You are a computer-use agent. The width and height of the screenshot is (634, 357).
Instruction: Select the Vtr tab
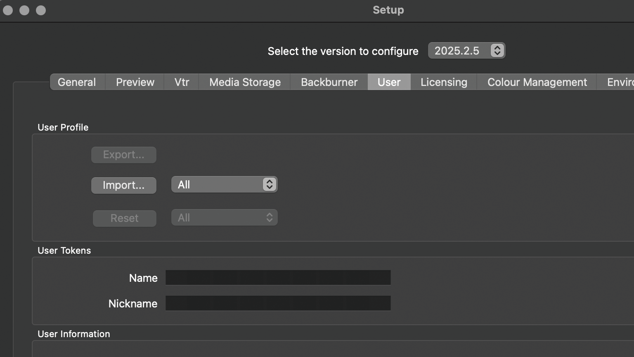pyautogui.click(x=182, y=82)
